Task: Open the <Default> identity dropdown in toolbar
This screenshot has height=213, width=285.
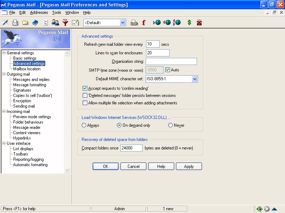Action: 123,23
